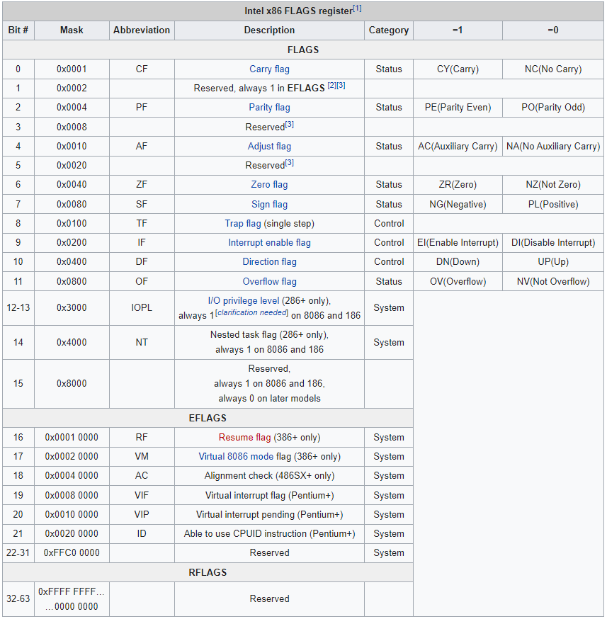Click citation [3] in the bit 5 Reserved row

click(289, 163)
